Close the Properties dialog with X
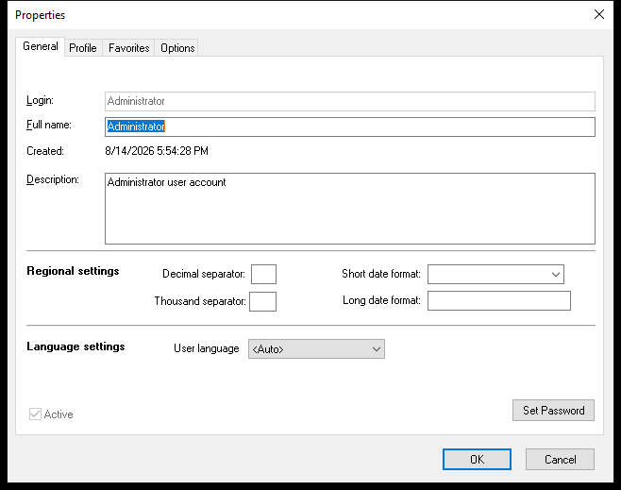The width and height of the screenshot is (621, 490). point(599,14)
